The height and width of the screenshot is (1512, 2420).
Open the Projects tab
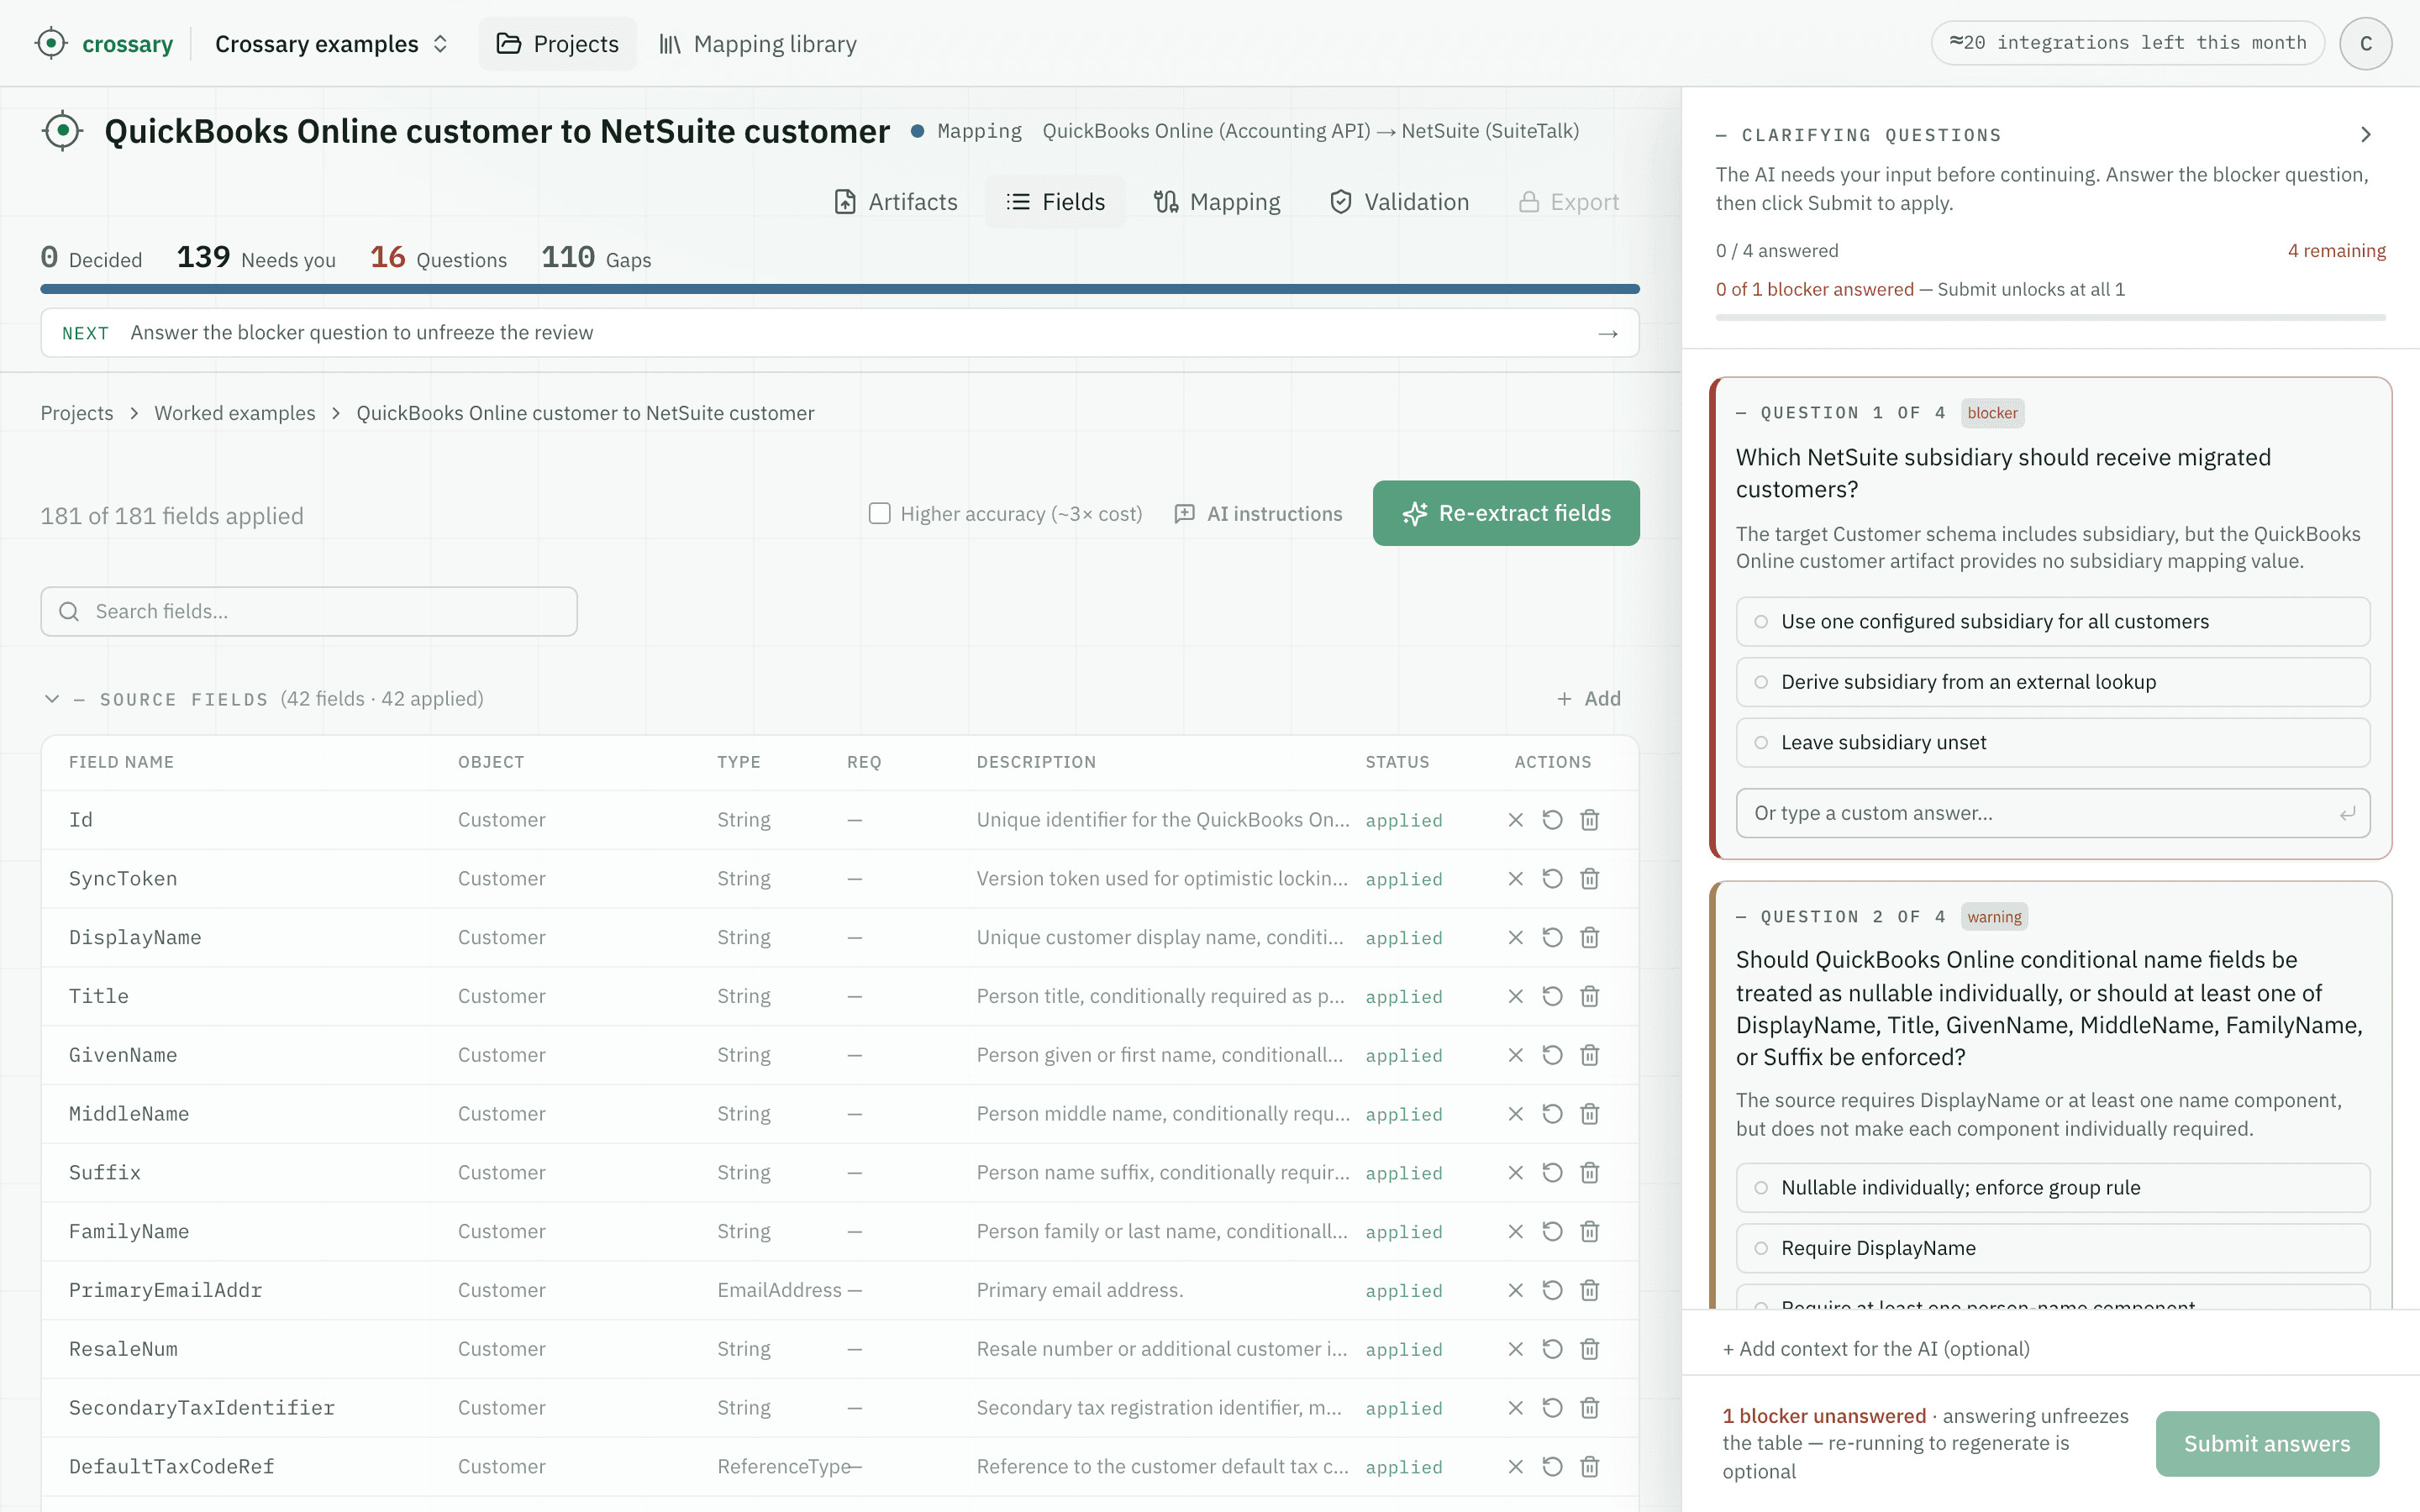click(557, 43)
